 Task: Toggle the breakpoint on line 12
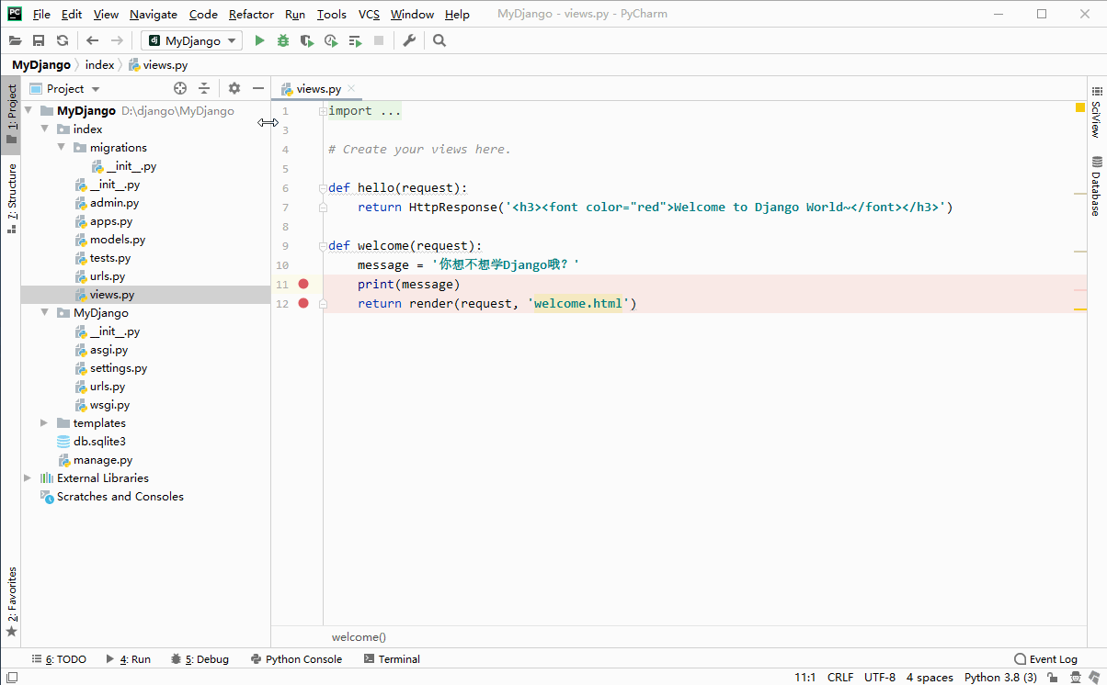(303, 303)
